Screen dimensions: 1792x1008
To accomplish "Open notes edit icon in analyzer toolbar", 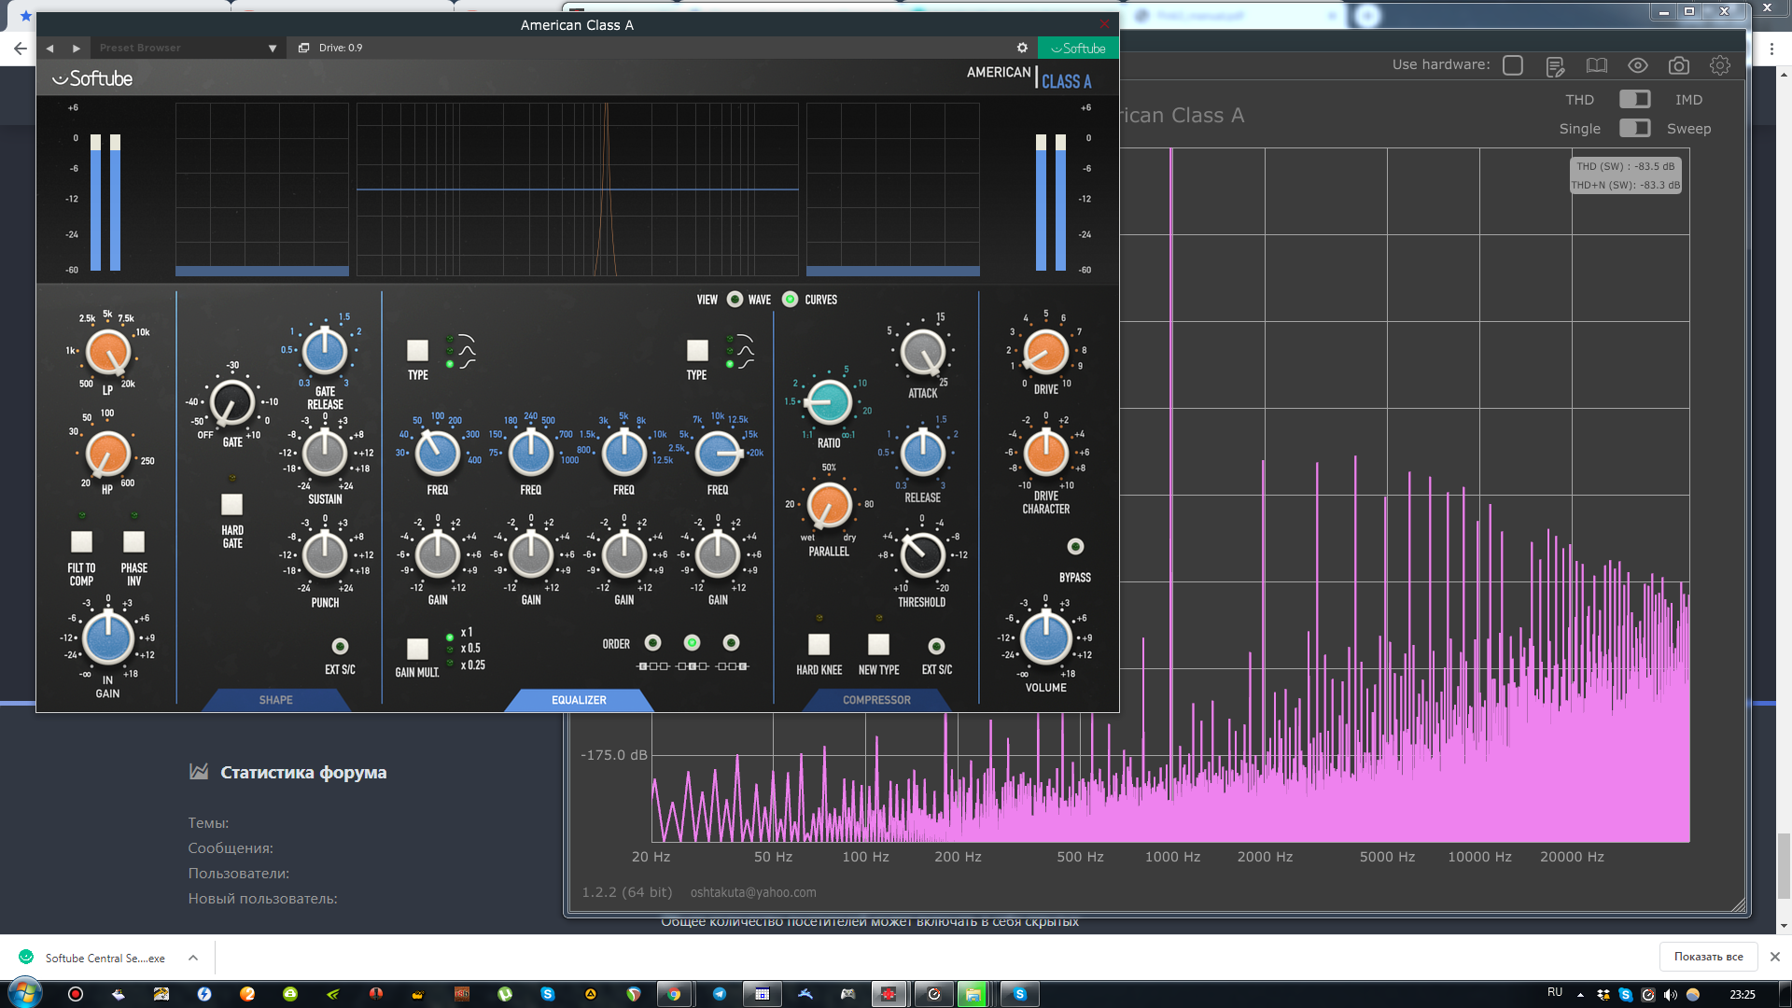I will [x=1555, y=65].
